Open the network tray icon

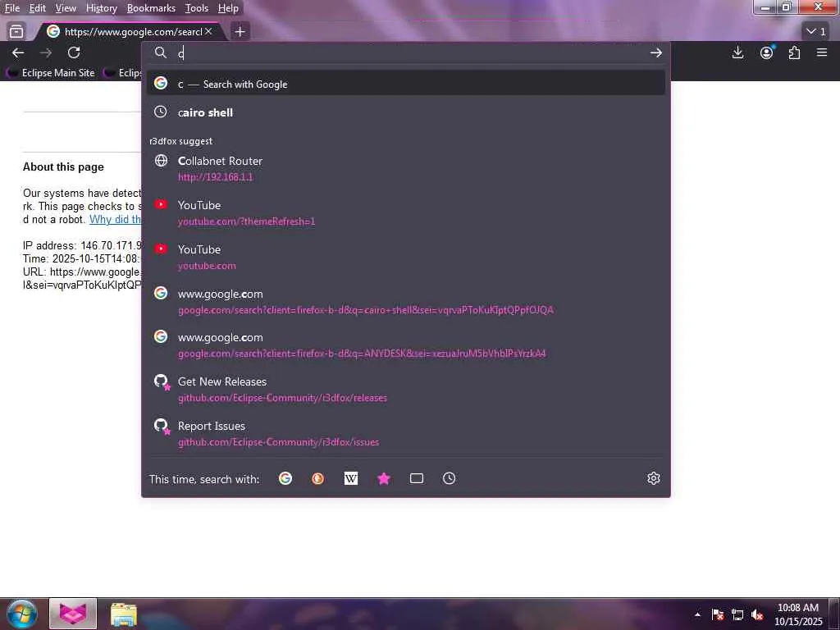point(737,614)
